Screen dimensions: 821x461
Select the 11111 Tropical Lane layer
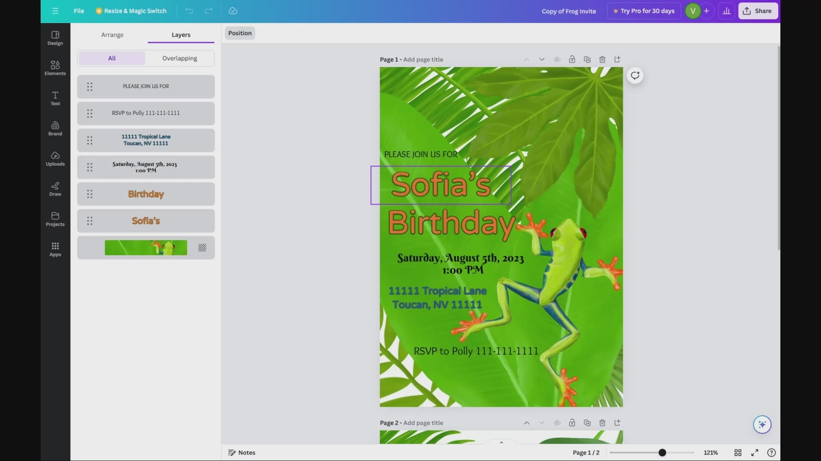[146, 140]
